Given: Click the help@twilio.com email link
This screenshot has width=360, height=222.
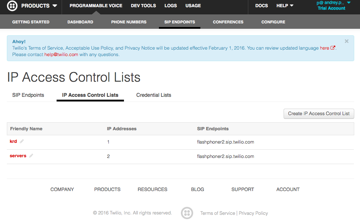Looking at the screenshot, I should 61,55.
